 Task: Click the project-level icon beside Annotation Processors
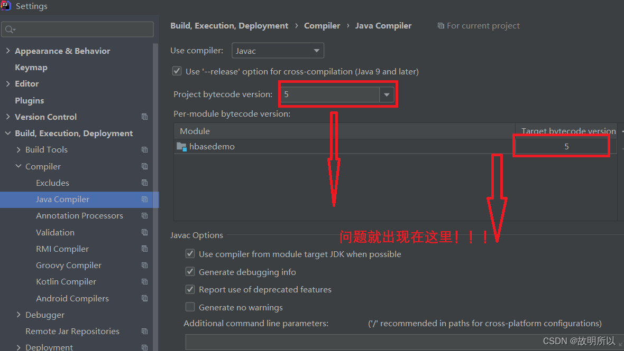coord(144,215)
